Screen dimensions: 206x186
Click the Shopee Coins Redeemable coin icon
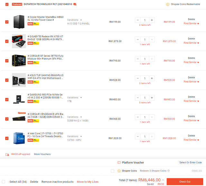pos(168,4)
